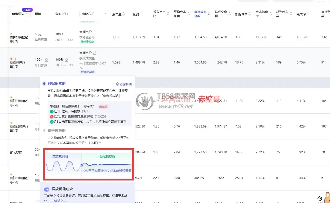
Task: Open the 出价方式 dropdown
Action: [94, 14]
